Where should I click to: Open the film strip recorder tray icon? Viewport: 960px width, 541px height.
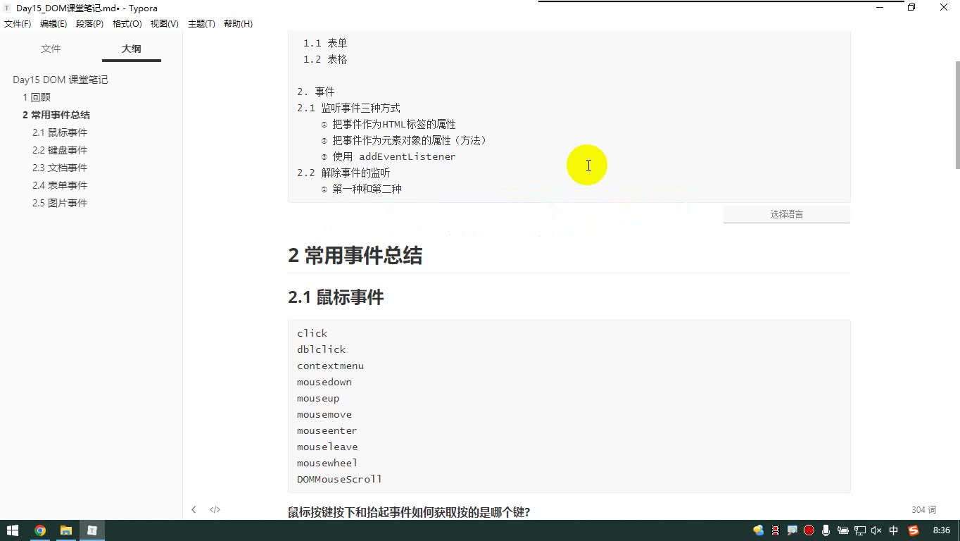[x=776, y=530]
